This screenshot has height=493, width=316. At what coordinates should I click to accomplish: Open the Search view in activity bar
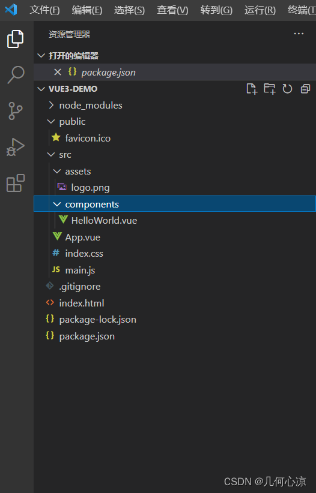(x=16, y=75)
